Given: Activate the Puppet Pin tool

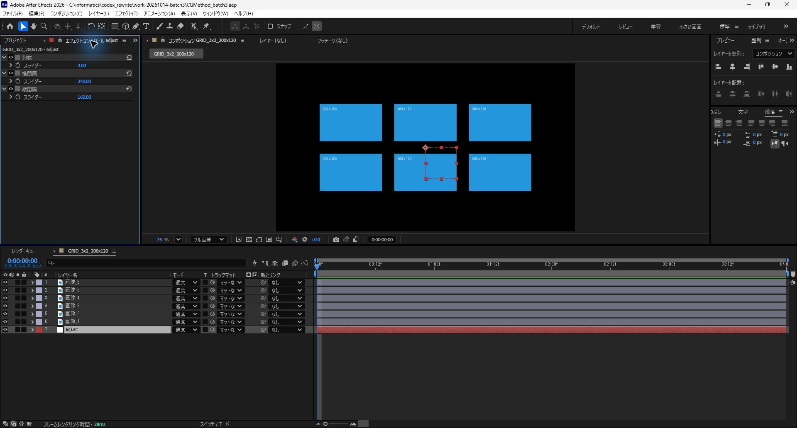Looking at the screenshot, I should 206,26.
